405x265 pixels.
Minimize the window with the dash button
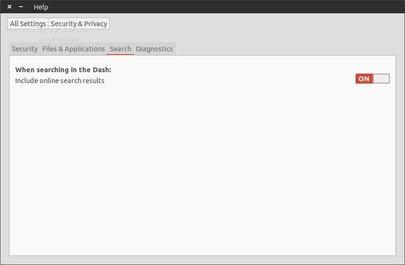click(x=21, y=7)
